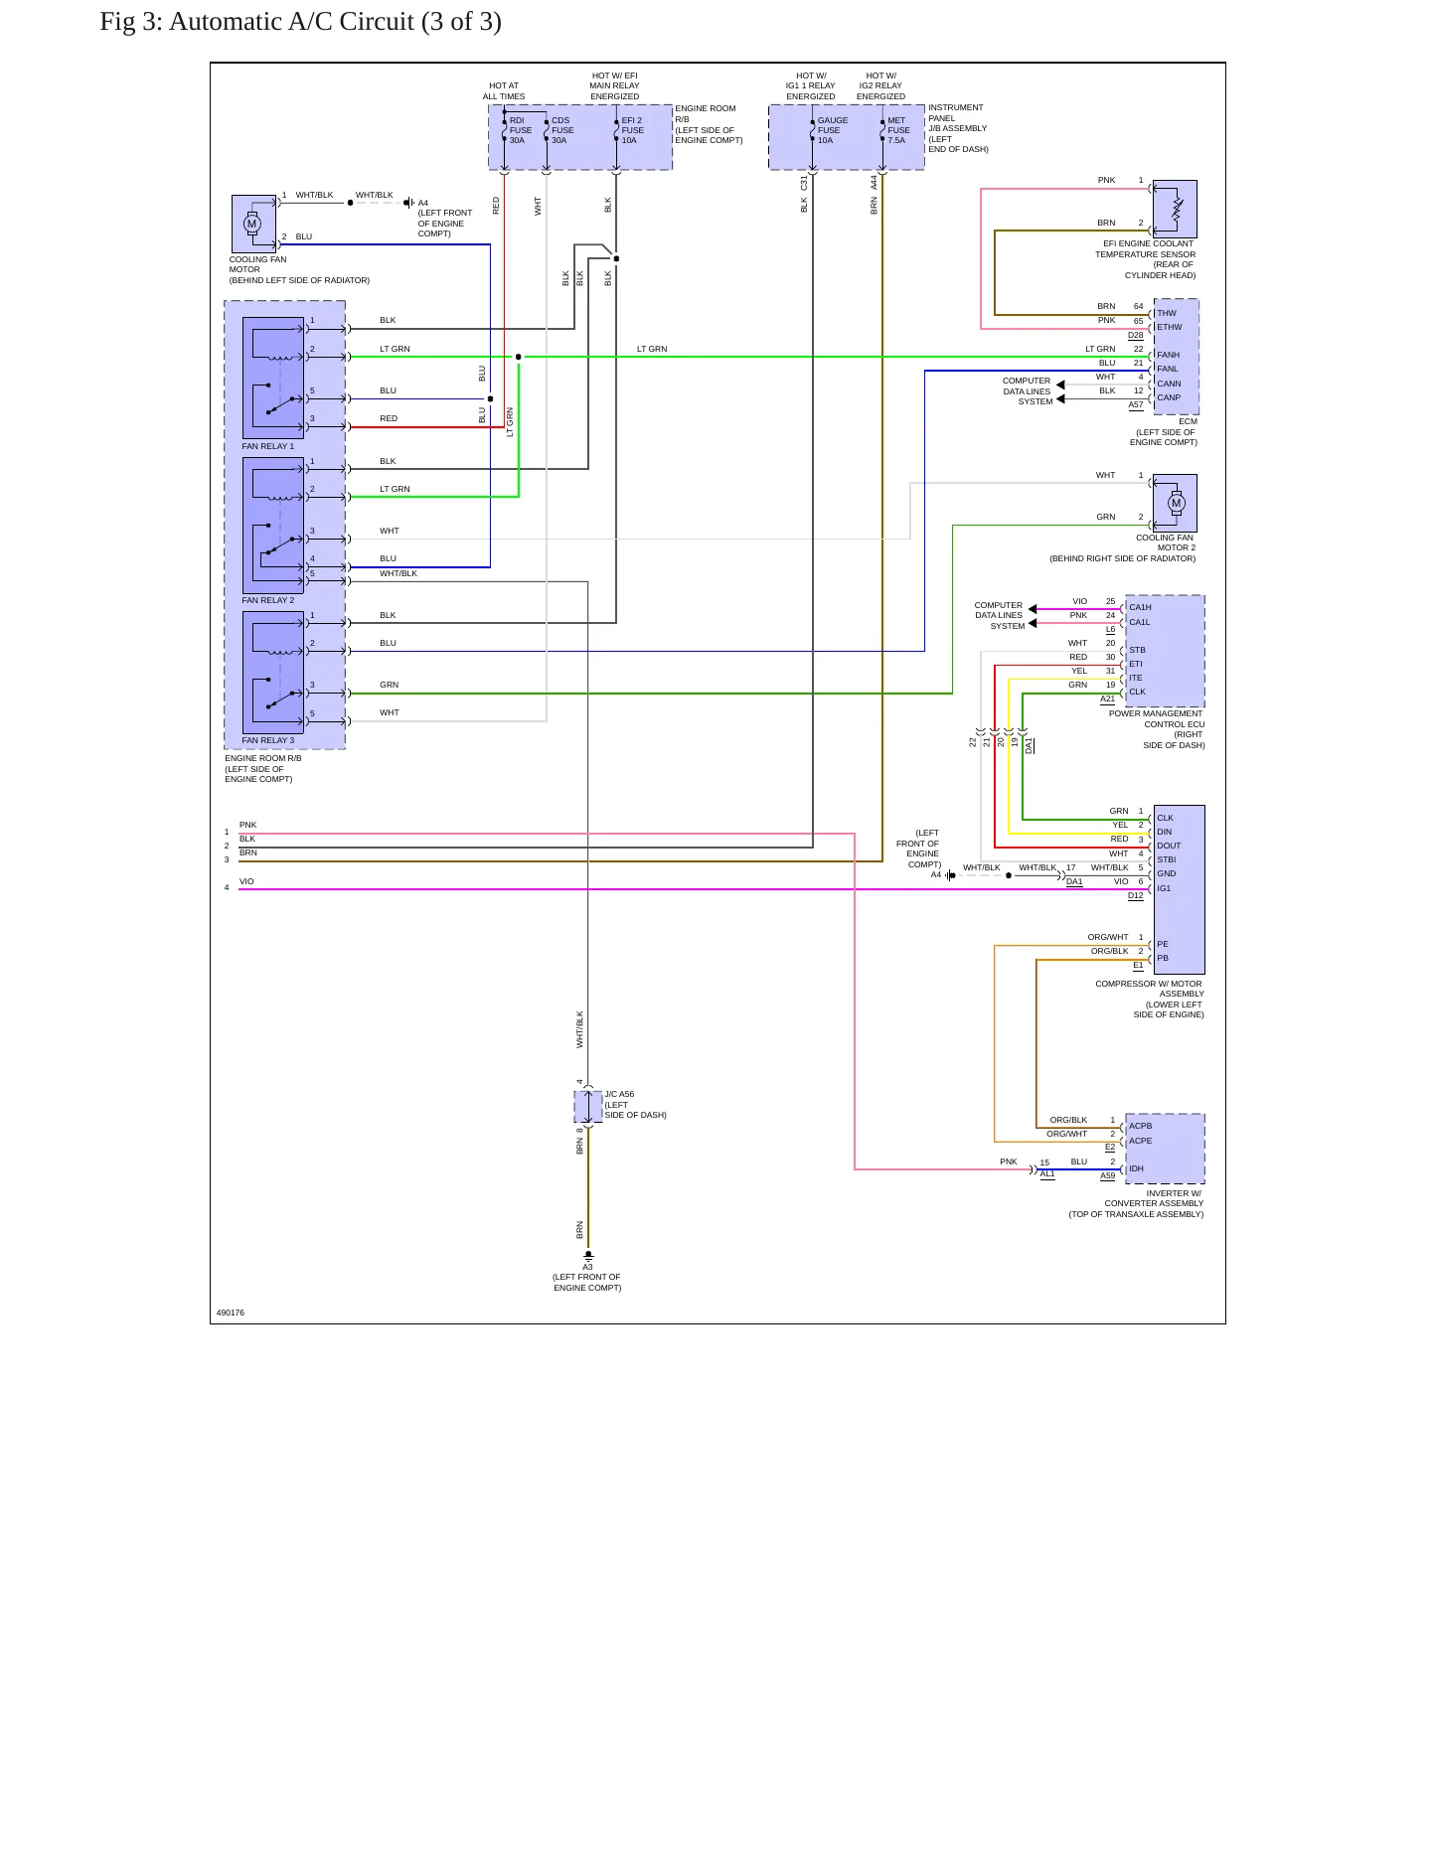Click the 'VIO' wire label at terminal 4

(x=246, y=881)
